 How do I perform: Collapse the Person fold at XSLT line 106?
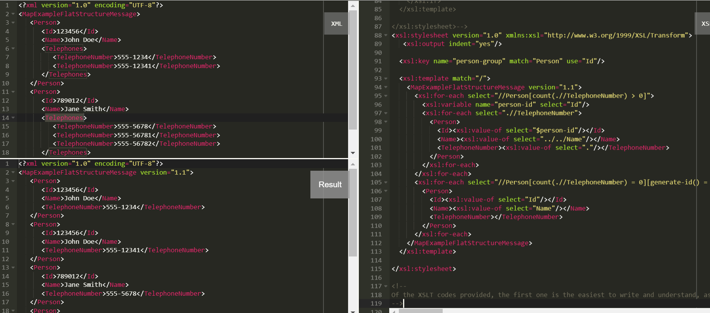[386, 191]
